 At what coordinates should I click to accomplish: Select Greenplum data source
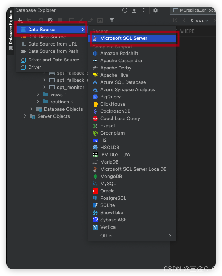pyautogui.click(x=132, y=133)
